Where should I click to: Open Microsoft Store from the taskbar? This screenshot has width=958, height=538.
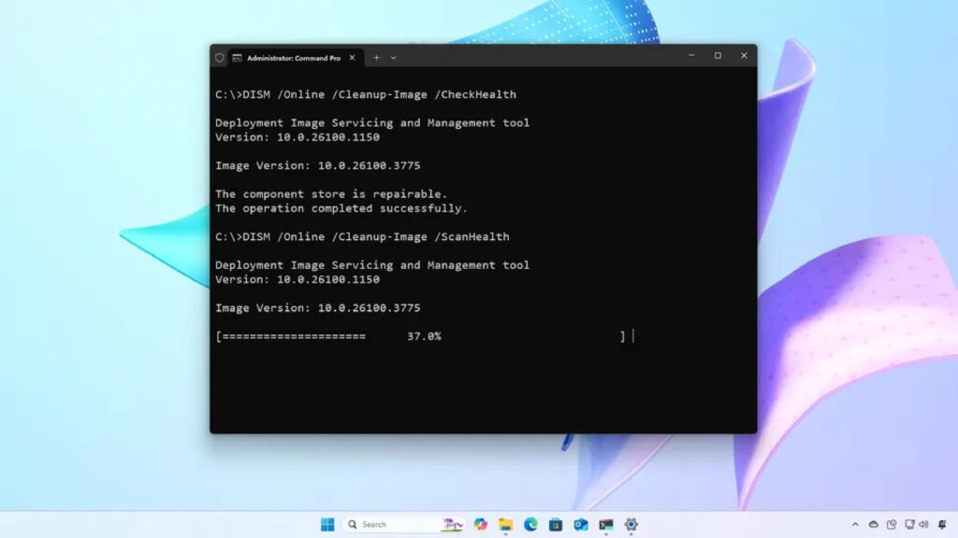556,524
